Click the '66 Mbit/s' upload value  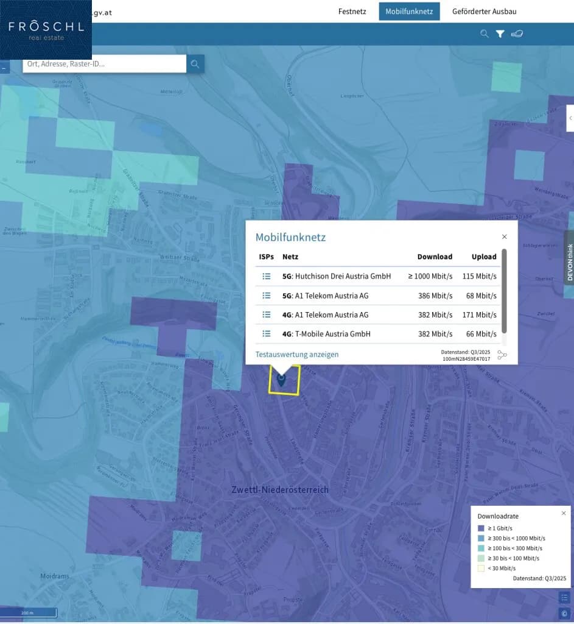[x=481, y=334]
